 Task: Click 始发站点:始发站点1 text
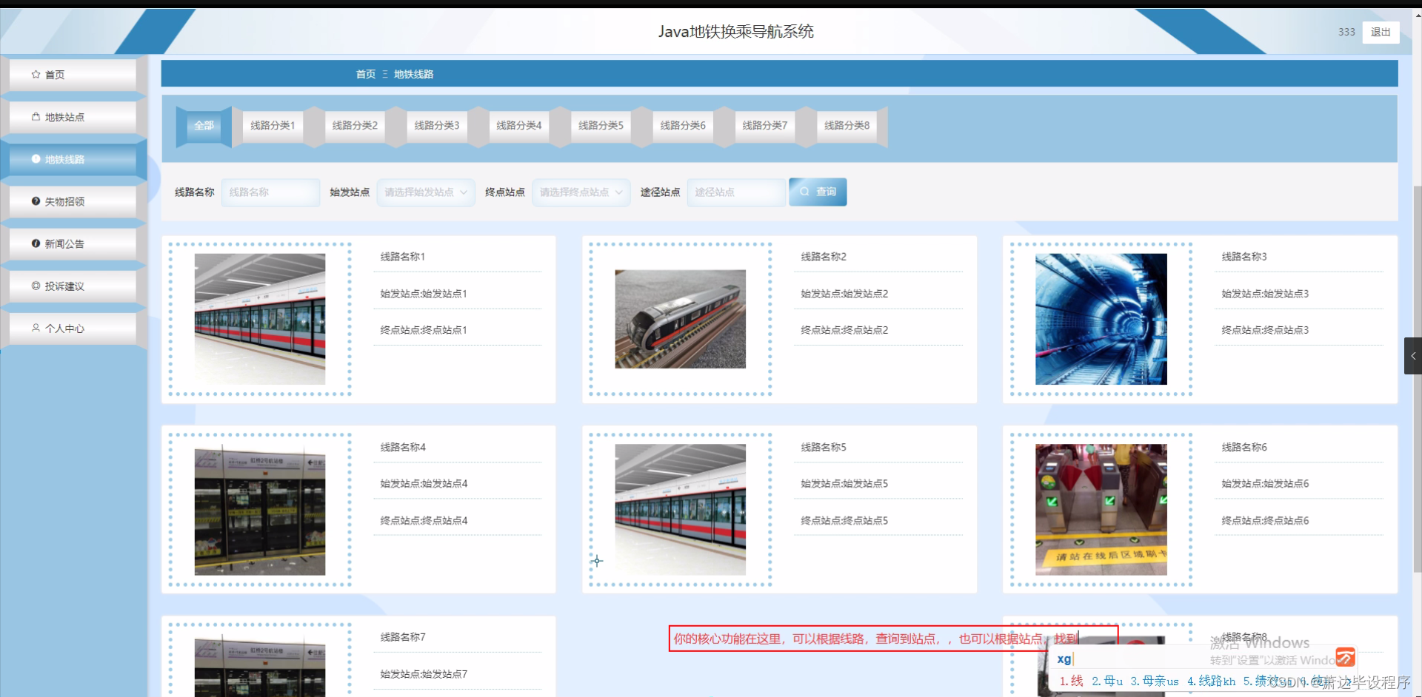tap(424, 294)
